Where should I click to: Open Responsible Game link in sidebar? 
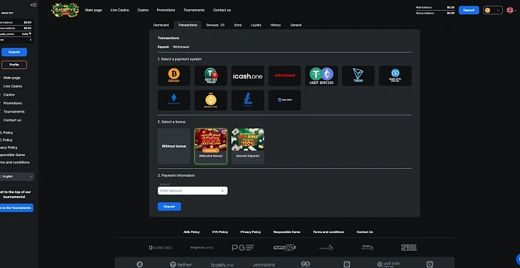click(12, 155)
